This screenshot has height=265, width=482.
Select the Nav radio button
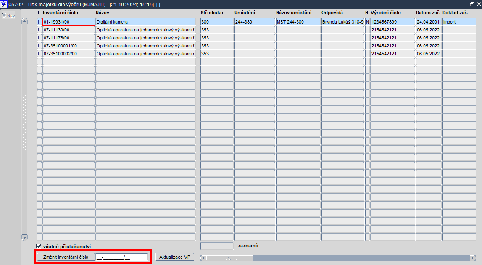pos(4,16)
